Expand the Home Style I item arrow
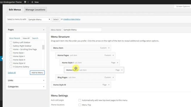The image size is (191, 107). 118,63
